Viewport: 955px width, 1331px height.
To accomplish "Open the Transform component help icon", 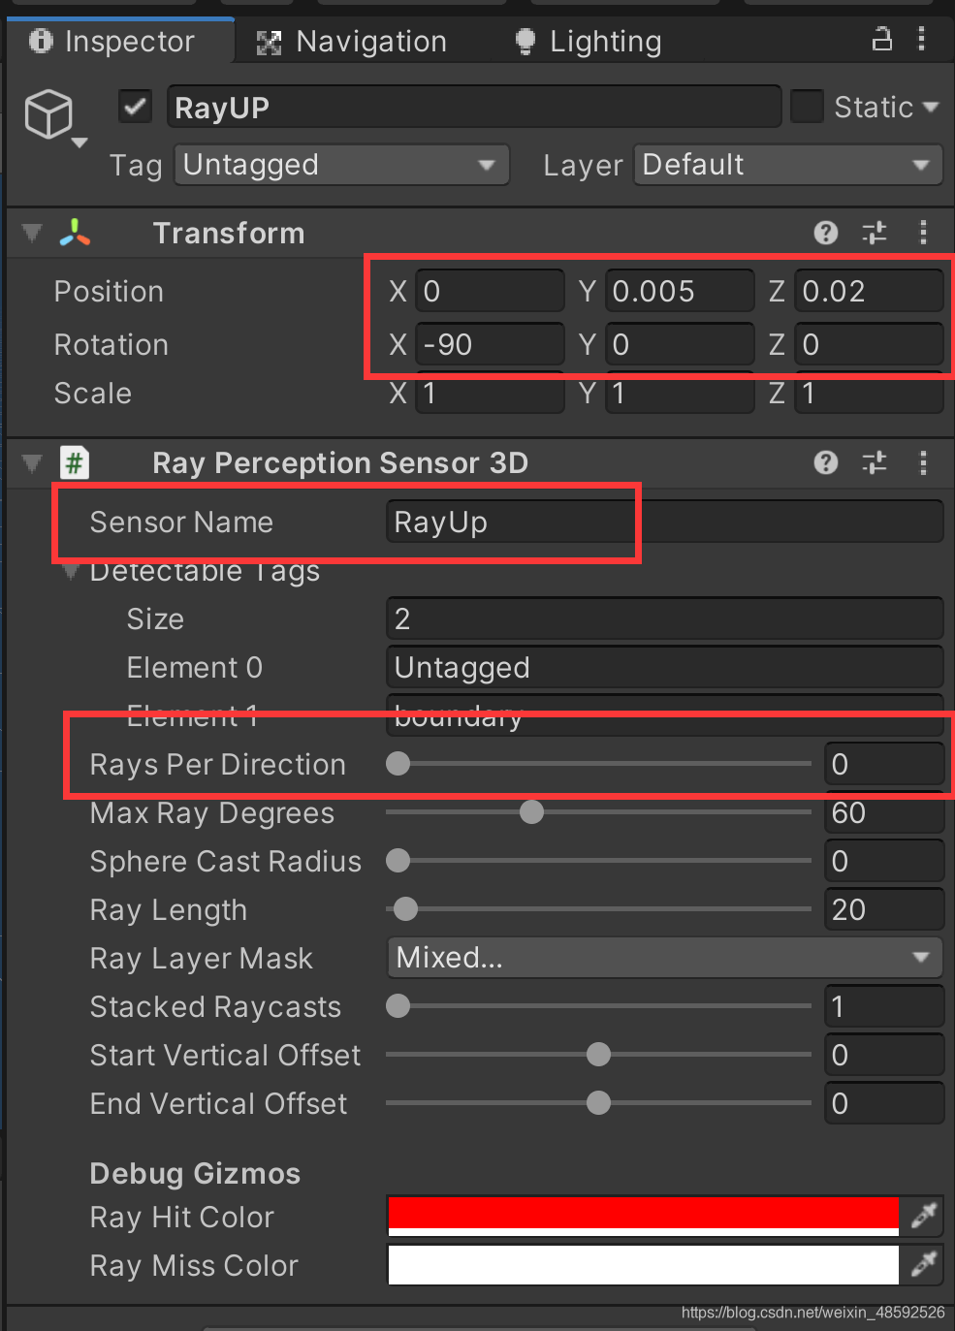I will click(825, 233).
